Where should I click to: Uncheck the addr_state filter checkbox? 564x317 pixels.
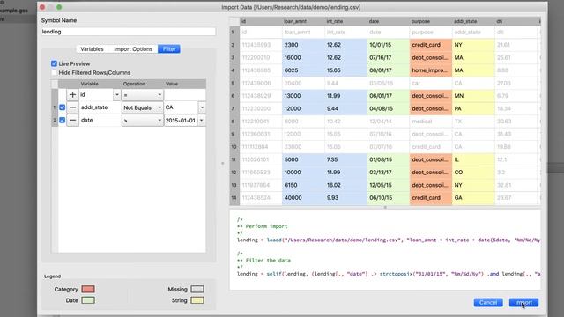pos(62,107)
